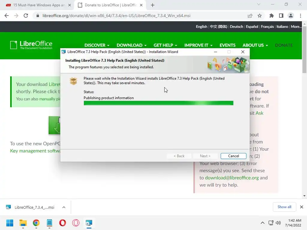Image resolution: width=307 pixels, height=230 pixels.
Task: Expand the download item options chevron
Action: click(x=64, y=207)
